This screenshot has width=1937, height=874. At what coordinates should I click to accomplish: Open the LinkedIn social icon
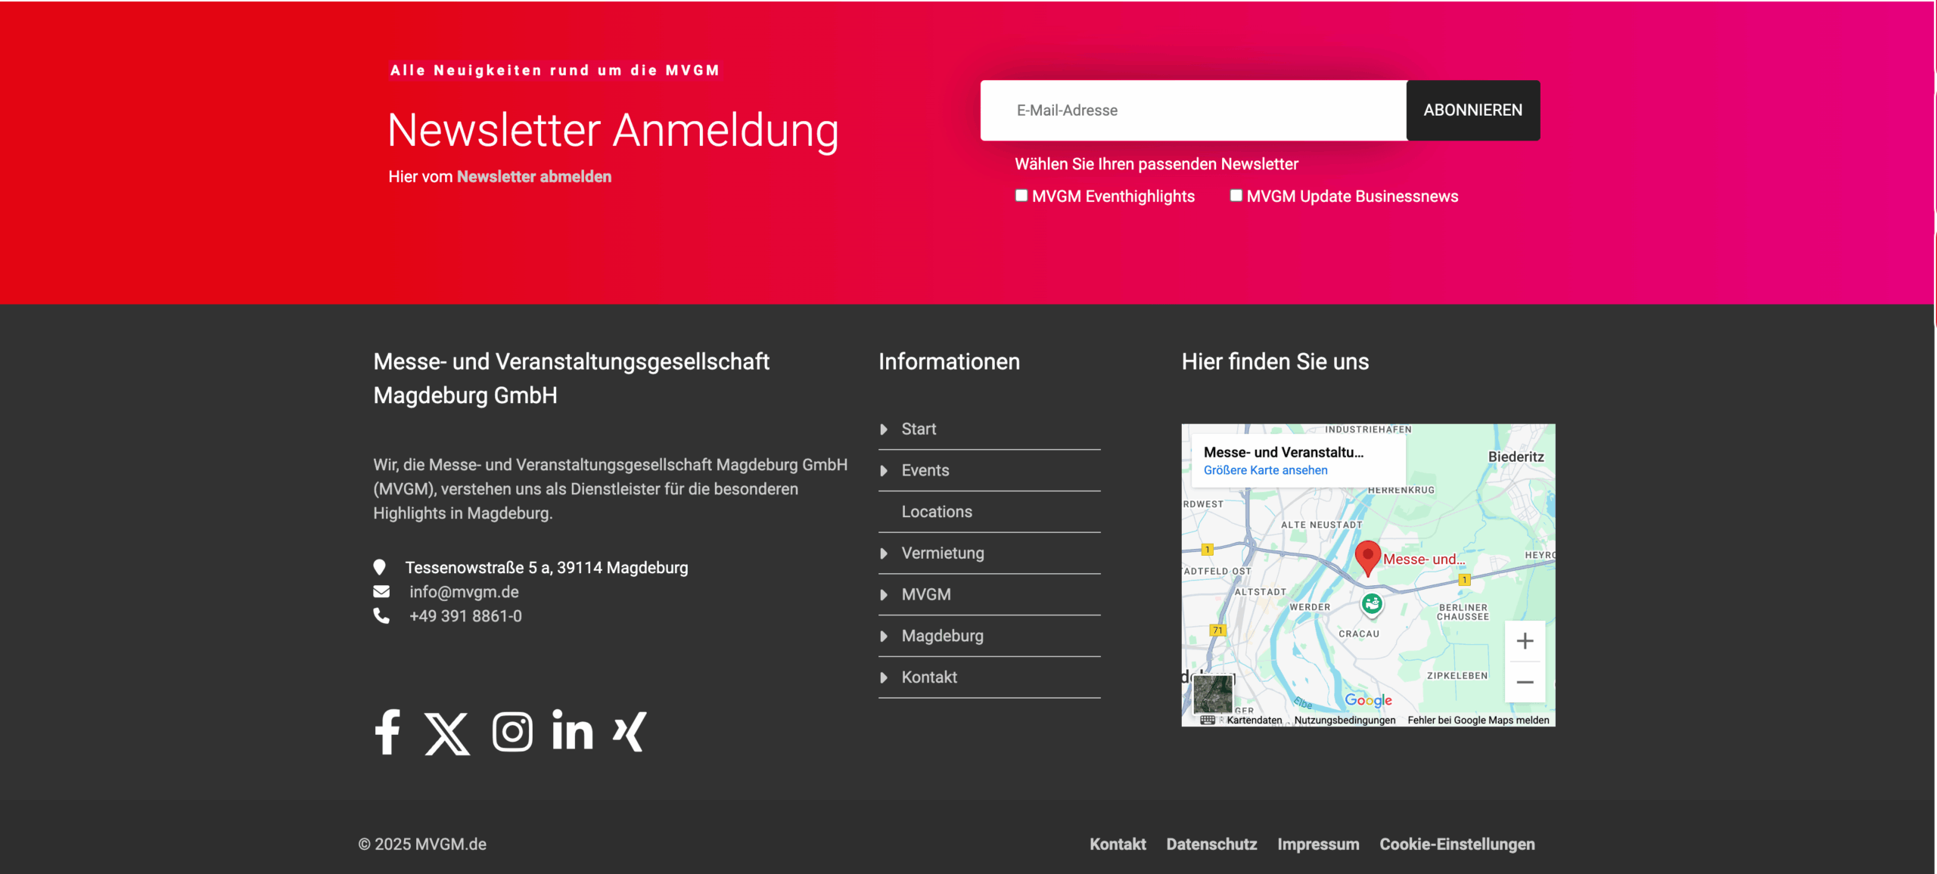[572, 730]
